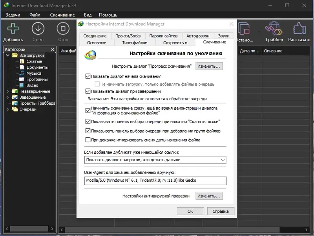314x236 pixels.
Task: Click Изменить for Прогресс скачивания dialog
Action: click(x=209, y=66)
